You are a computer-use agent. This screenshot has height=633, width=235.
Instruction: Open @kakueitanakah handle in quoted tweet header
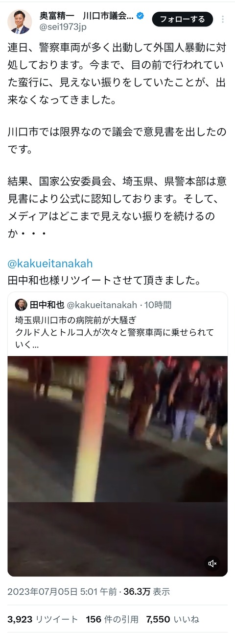pos(102,305)
